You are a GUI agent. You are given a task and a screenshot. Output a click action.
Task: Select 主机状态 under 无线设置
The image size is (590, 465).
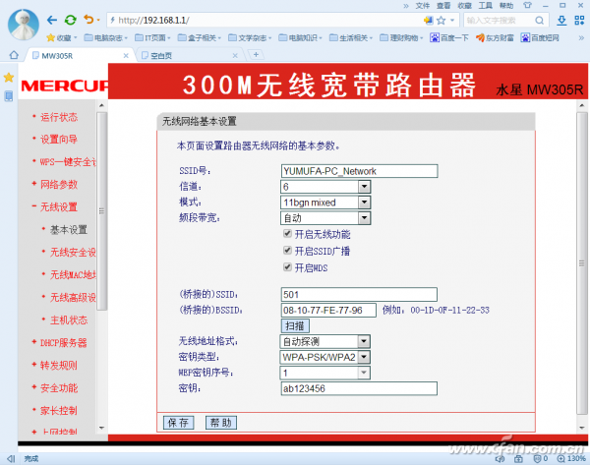coord(69,320)
